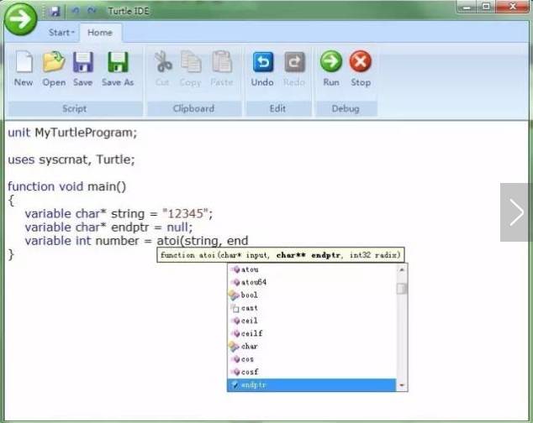Click the endptr = null declaration line
533x423 pixels.
[x=108, y=227]
